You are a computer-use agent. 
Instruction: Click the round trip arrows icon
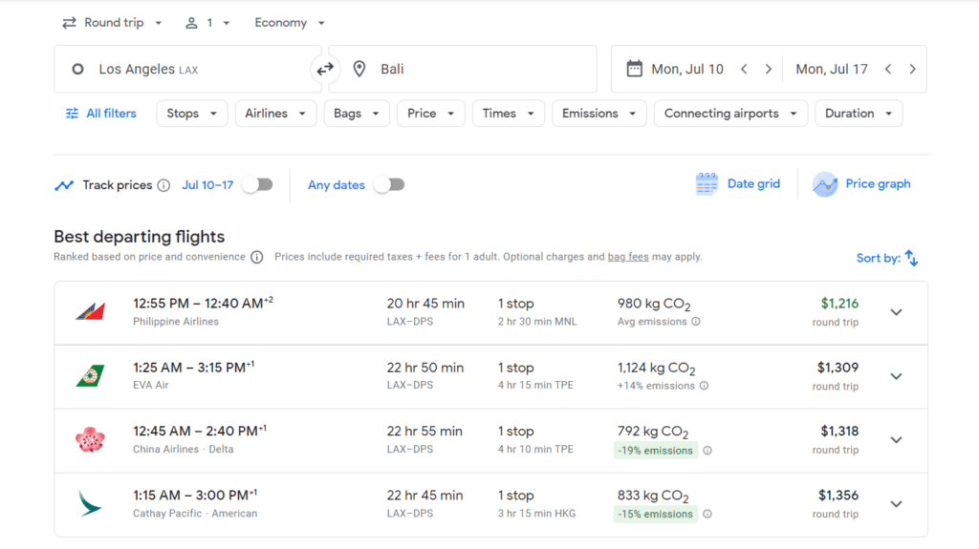(x=69, y=23)
